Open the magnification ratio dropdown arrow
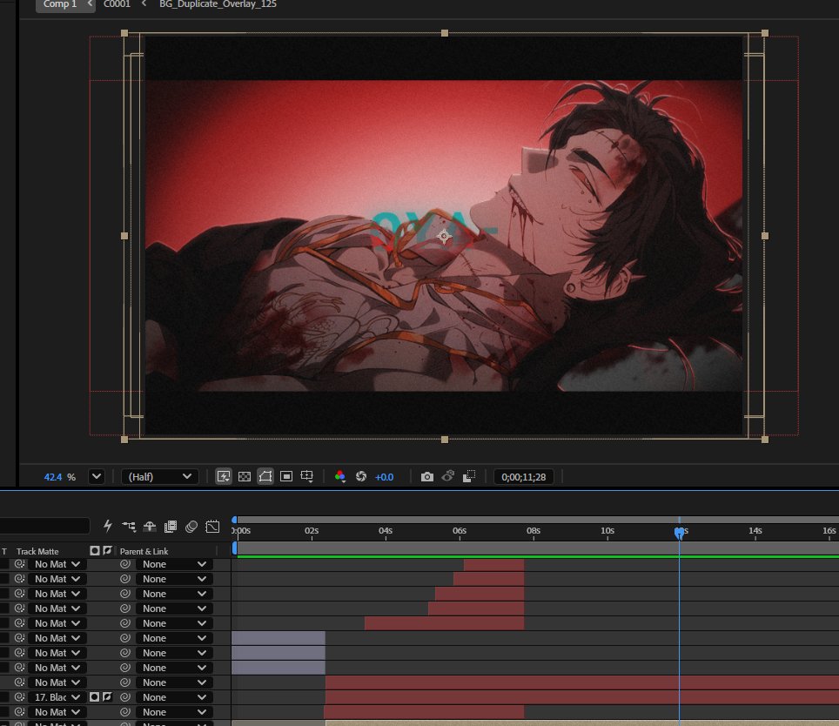This screenshot has height=726, width=839. pos(97,476)
